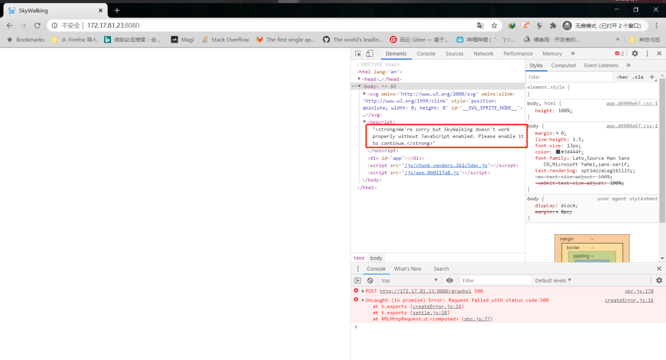Open the xhr.js:178 source link
The width and height of the screenshot is (666, 360).
[639, 291]
